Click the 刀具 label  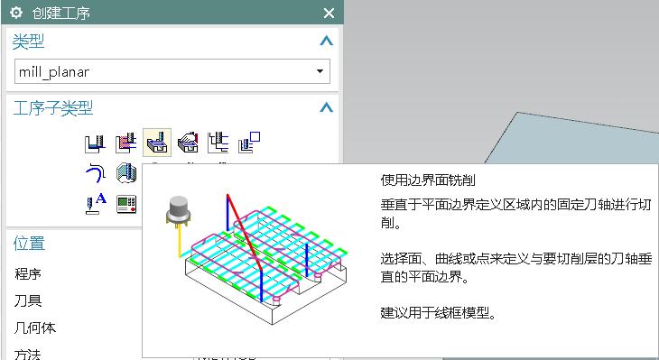pos(28,300)
